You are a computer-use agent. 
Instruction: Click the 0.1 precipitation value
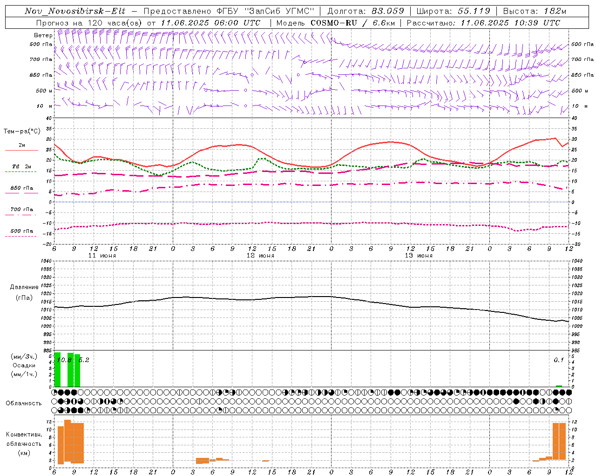click(559, 360)
